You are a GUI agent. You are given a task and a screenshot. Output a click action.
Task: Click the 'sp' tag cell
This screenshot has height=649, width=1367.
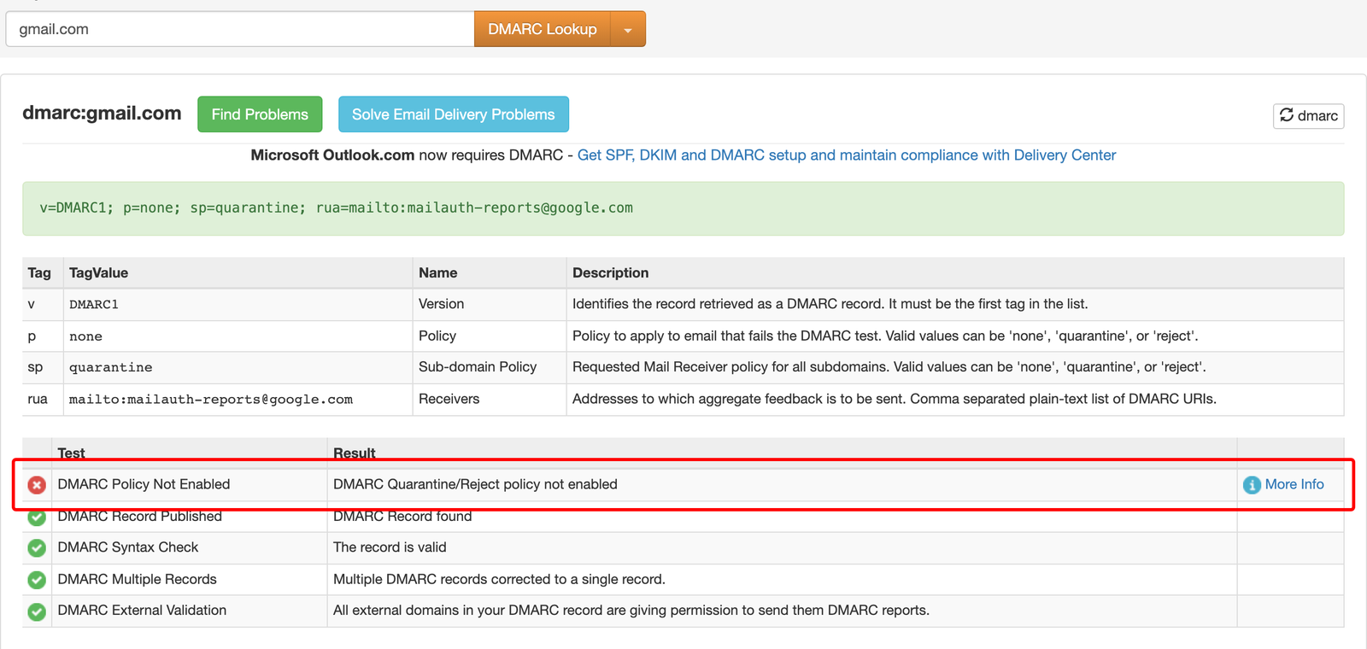click(x=43, y=367)
